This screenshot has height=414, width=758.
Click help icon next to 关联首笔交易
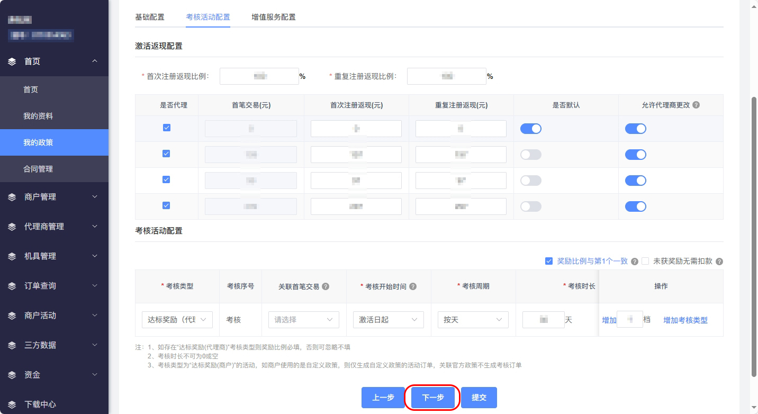pyautogui.click(x=326, y=286)
